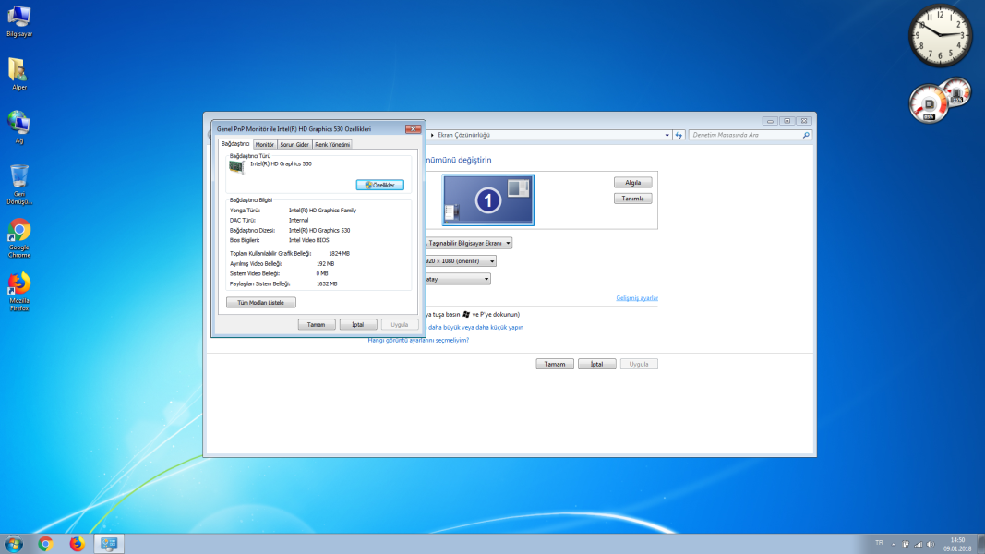The height and width of the screenshot is (554, 985).
Task: Click the Gelişmiş ayarlar link
Action: coord(637,298)
